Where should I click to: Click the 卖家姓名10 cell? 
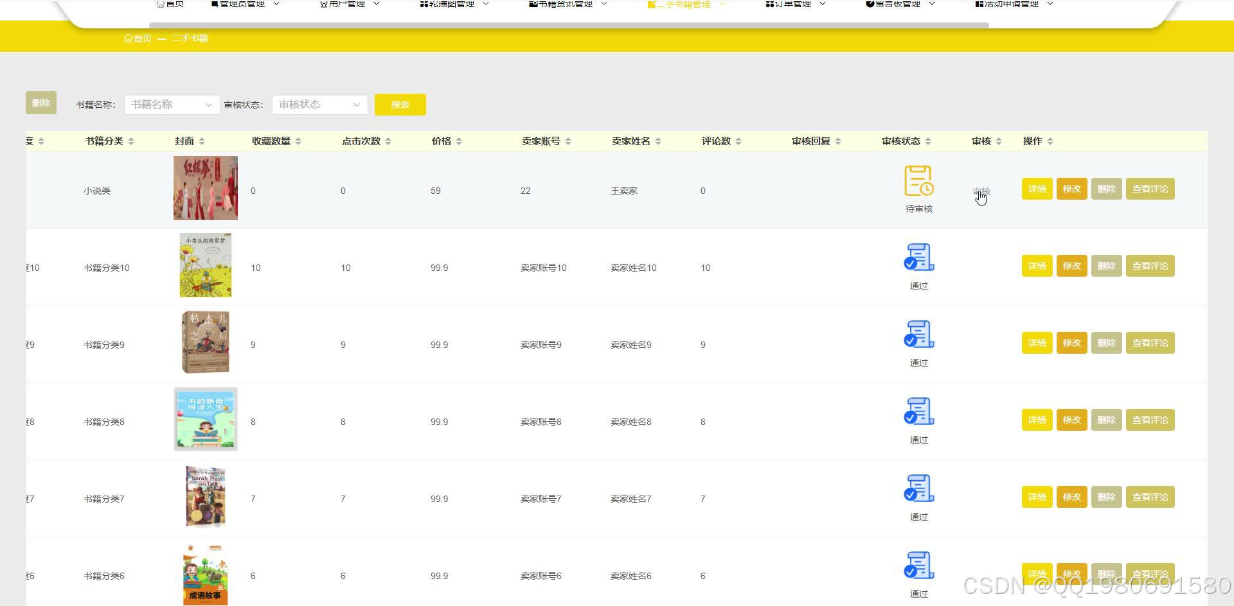pyautogui.click(x=634, y=268)
